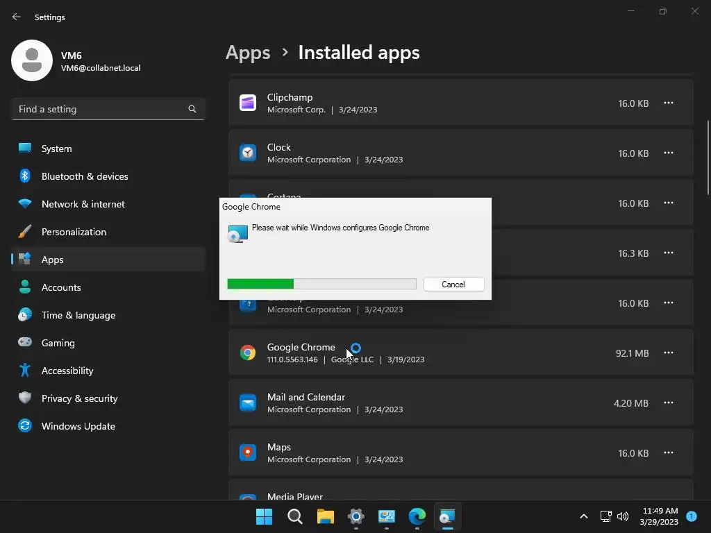
Task: Open Gaming settings
Action: coord(108,343)
